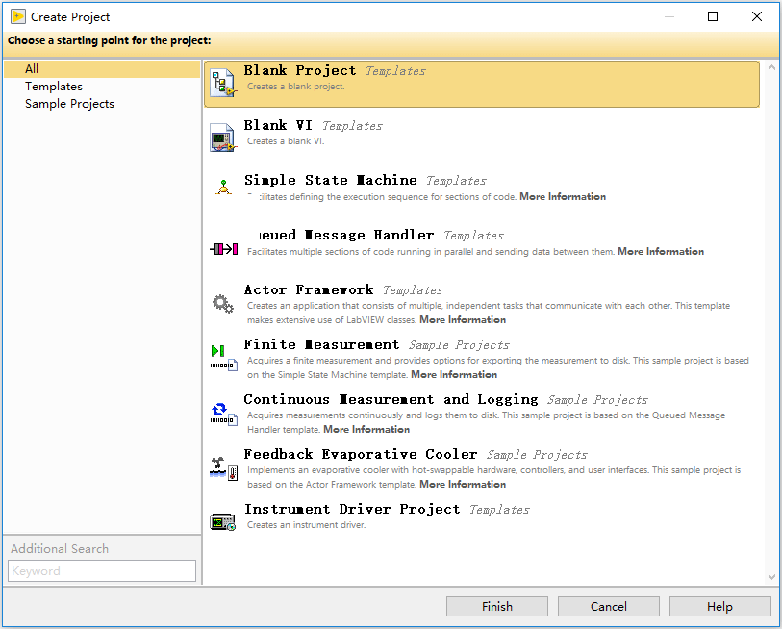
Task: Select the Blank VI title text
Action: [x=278, y=125]
